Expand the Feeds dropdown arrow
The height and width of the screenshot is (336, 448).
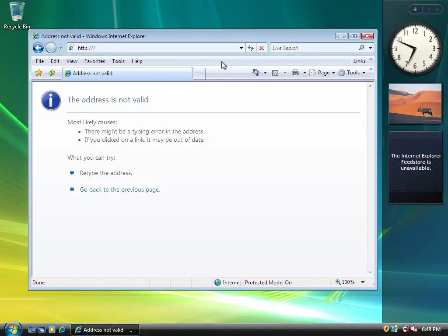click(x=285, y=73)
